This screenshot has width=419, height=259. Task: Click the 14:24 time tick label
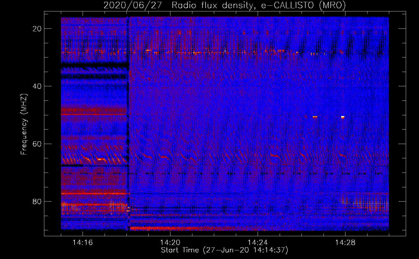pyautogui.click(x=258, y=242)
